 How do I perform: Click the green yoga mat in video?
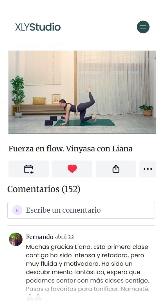[85, 122]
